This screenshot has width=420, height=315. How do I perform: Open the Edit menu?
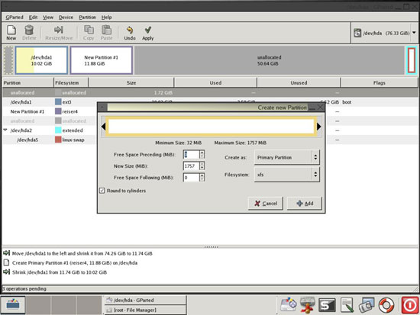coord(33,17)
